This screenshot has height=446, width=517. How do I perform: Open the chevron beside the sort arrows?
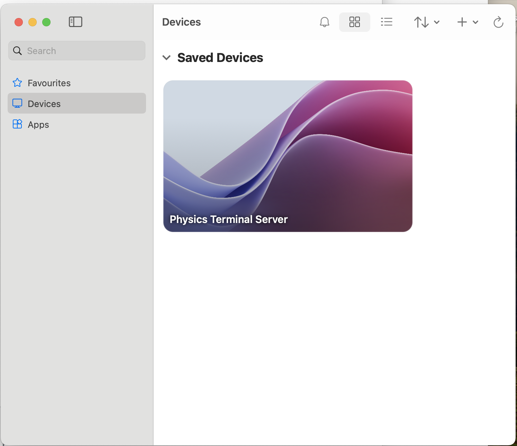(437, 22)
